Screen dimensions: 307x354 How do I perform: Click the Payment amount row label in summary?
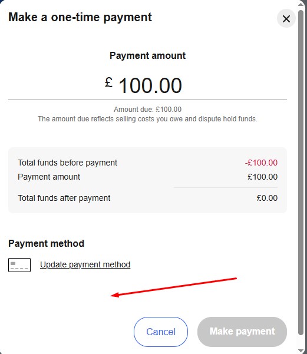coord(49,177)
